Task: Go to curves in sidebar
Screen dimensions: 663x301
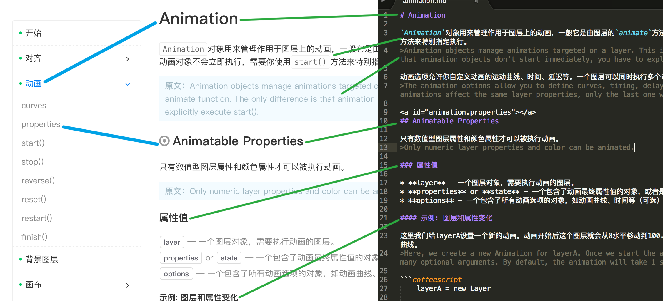Action: pos(34,106)
